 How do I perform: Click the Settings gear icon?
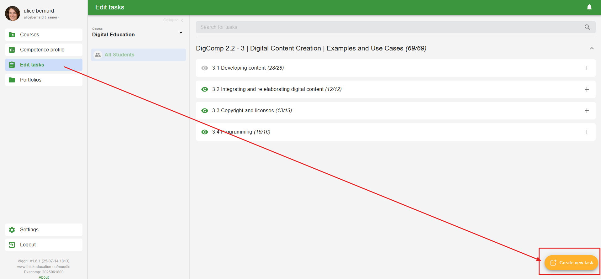(12, 230)
